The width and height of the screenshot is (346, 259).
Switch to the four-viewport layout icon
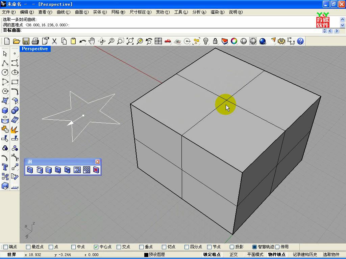(x=158, y=41)
